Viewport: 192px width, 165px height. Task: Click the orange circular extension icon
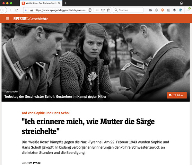click(162, 10)
